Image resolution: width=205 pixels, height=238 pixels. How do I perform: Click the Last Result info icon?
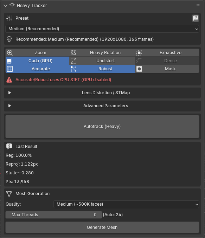[x=9, y=147]
